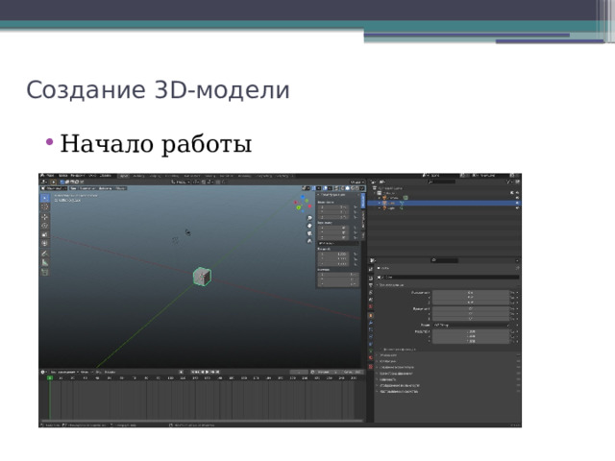The width and height of the screenshot is (615, 461).
Task: Click the Blender logo menu icon
Action: (x=42, y=175)
